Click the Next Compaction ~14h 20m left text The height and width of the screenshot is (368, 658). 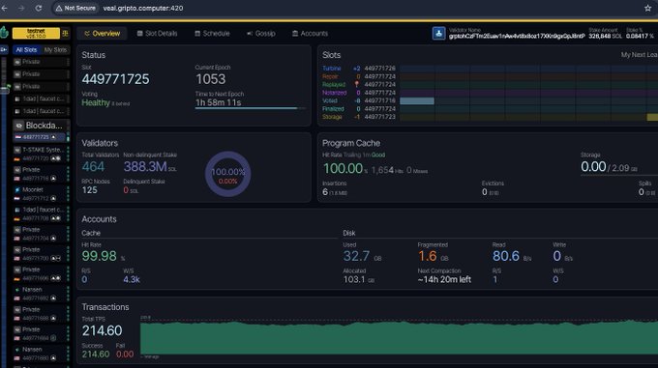coord(444,280)
